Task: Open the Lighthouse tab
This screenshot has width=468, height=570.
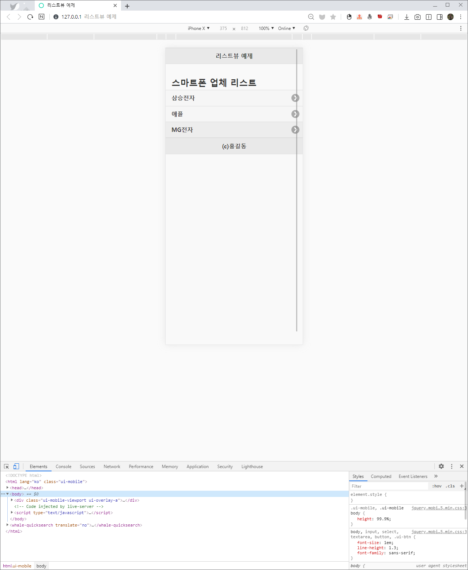Action: 252,467
